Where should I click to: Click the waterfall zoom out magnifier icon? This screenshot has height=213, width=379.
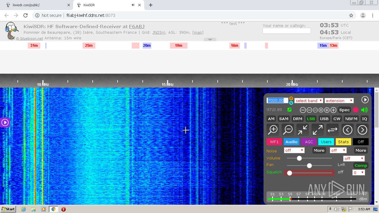288,130
